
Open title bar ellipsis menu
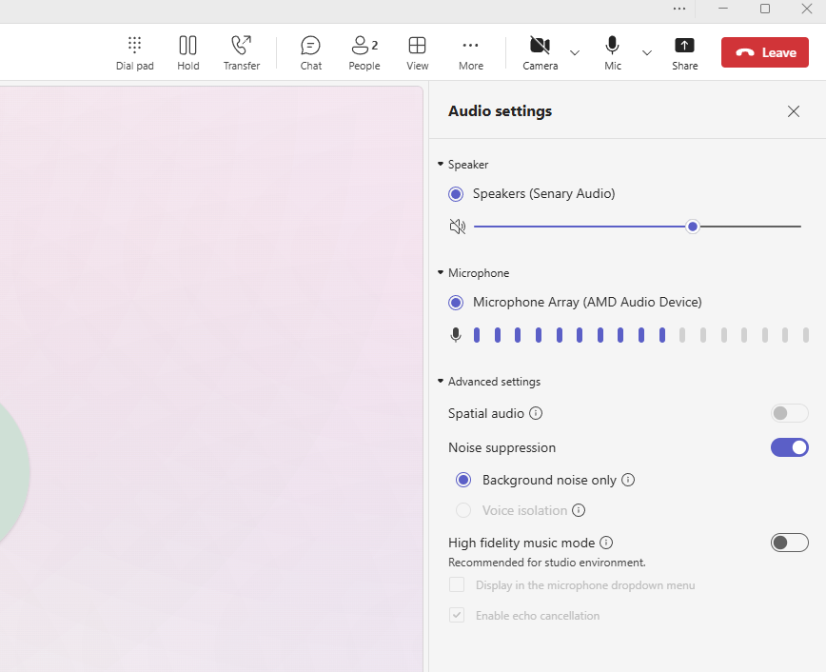click(x=679, y=9)
